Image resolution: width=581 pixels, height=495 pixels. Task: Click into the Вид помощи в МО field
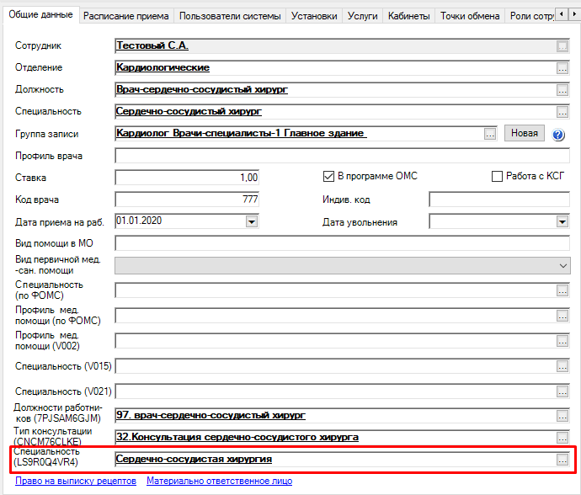pyautogui.click(x=342, y=243)
